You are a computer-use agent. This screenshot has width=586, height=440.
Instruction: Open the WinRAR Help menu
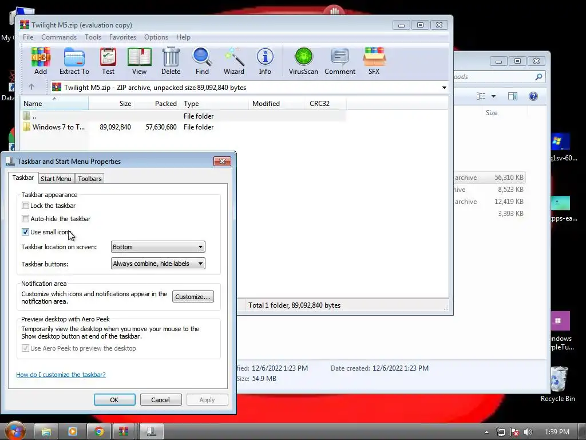pyautogui.click(x=183, y=37)
